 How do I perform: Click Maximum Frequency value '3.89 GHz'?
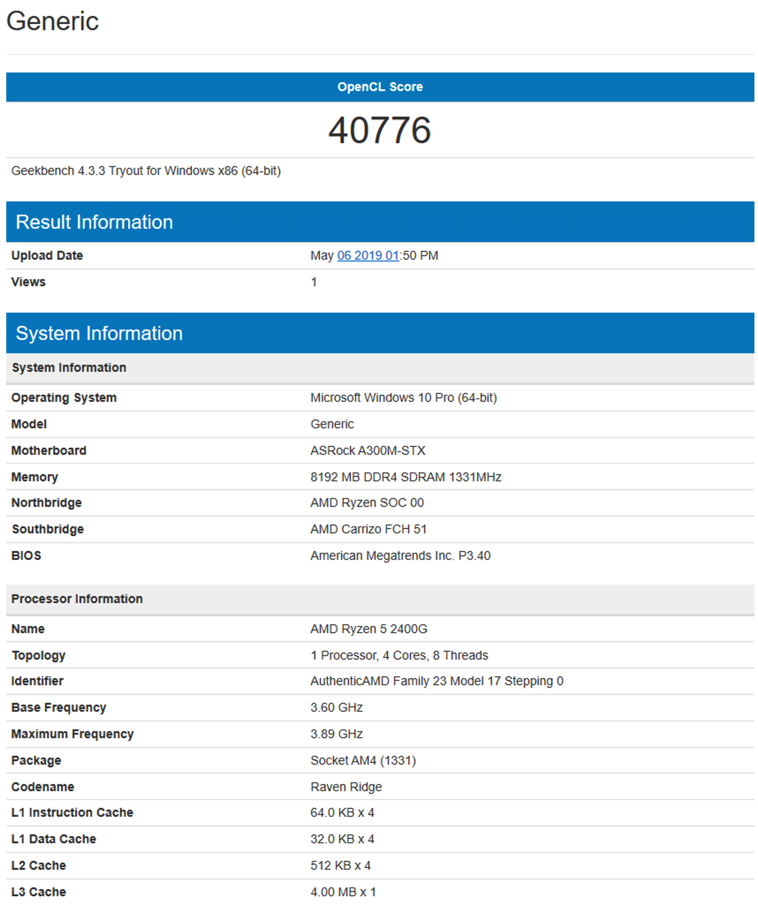[336, 734]
